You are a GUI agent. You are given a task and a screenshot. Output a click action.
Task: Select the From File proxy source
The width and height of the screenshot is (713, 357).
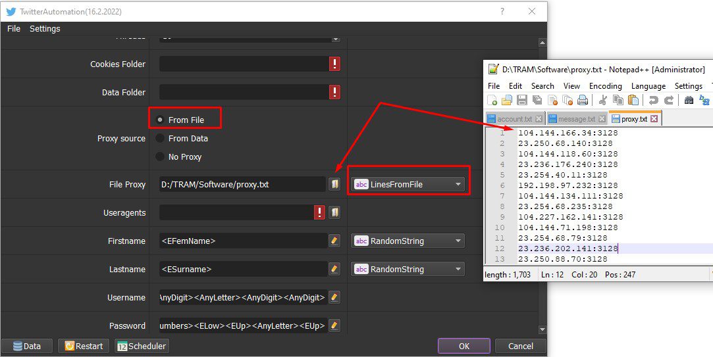click(160, 120)
